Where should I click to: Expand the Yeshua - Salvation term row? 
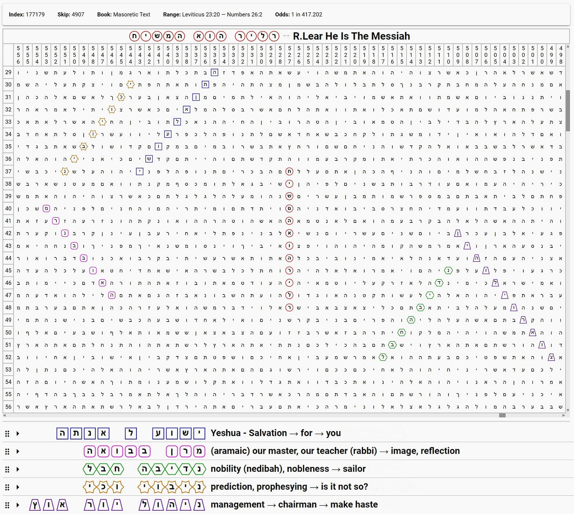[x=18, y=434]
